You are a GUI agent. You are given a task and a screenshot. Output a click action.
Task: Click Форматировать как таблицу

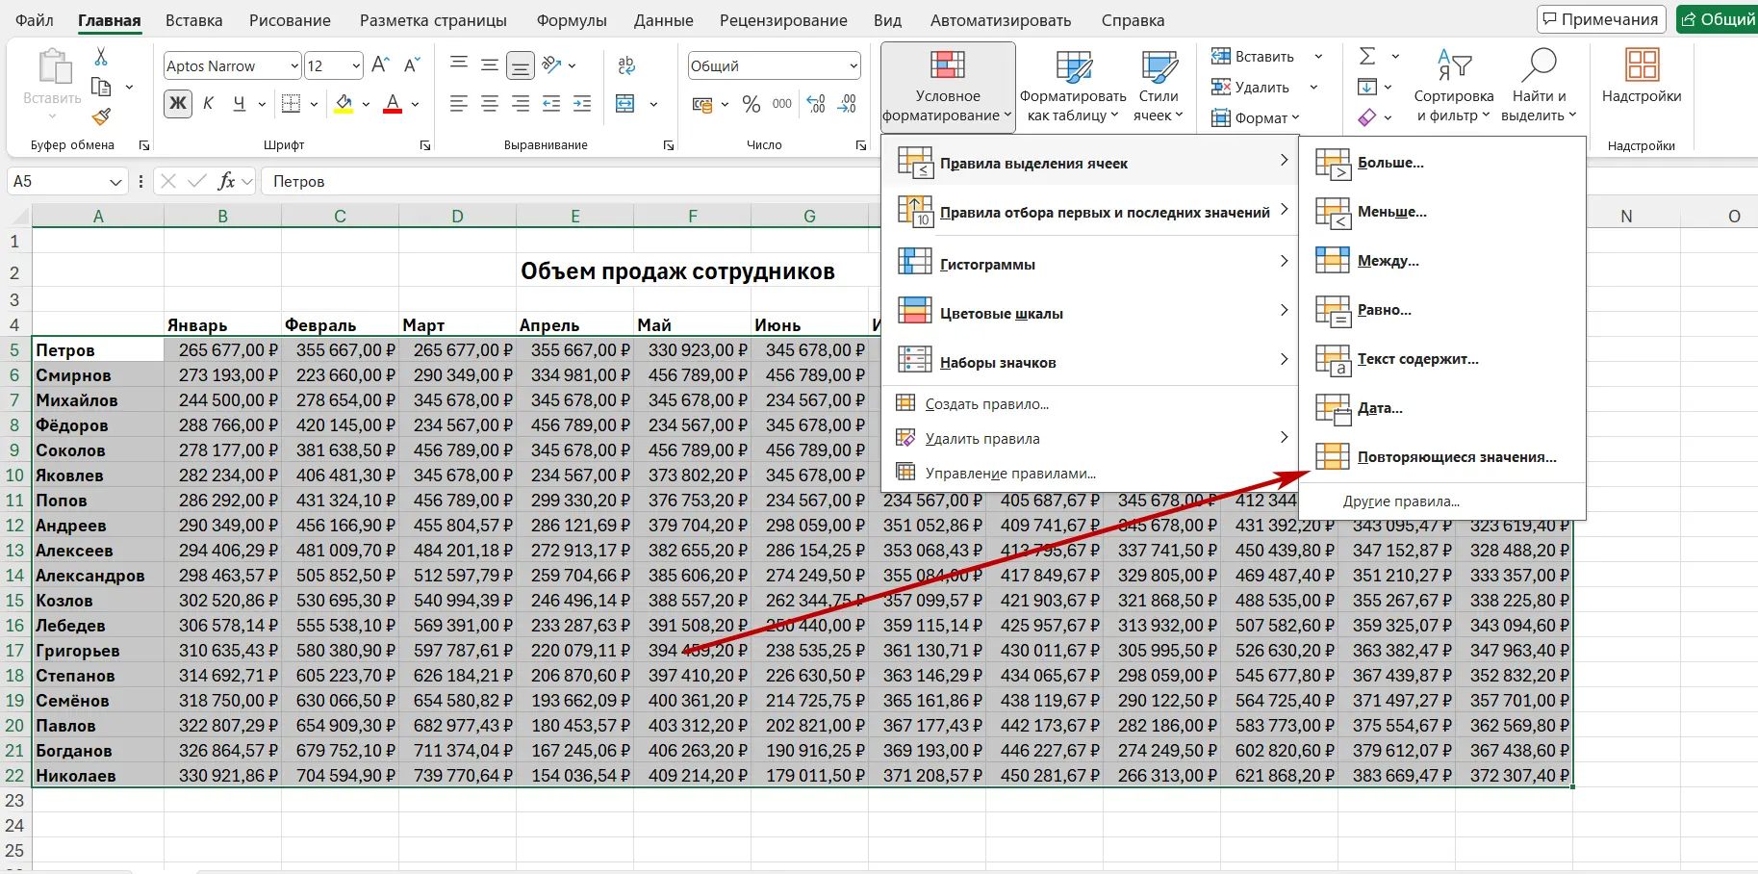click(x=1075, y=87)
